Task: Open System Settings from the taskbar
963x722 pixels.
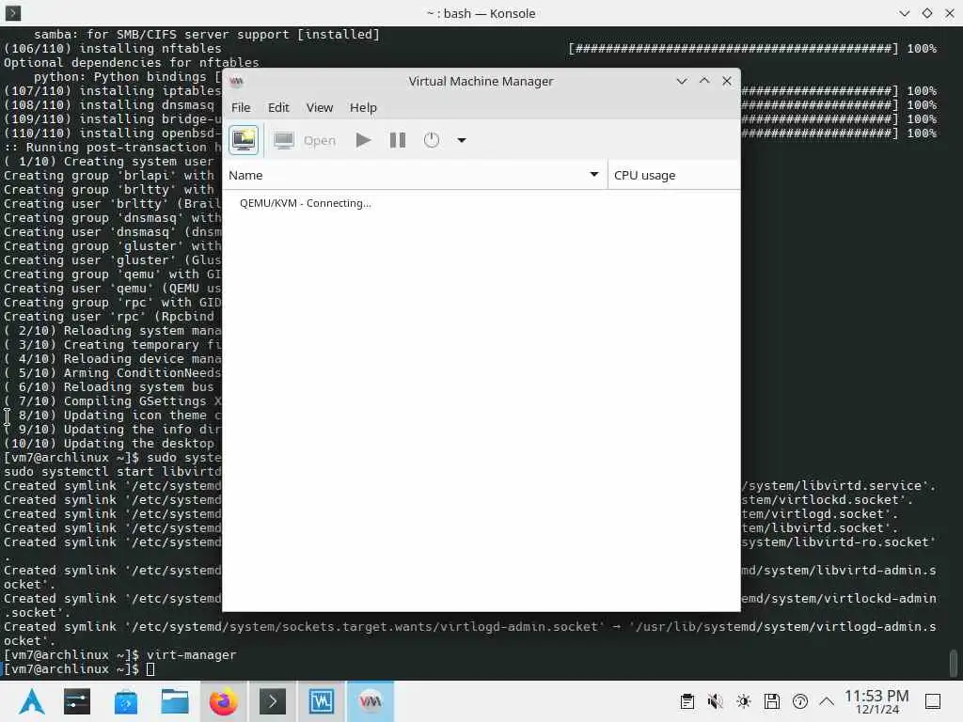Action: coord(77,701)
